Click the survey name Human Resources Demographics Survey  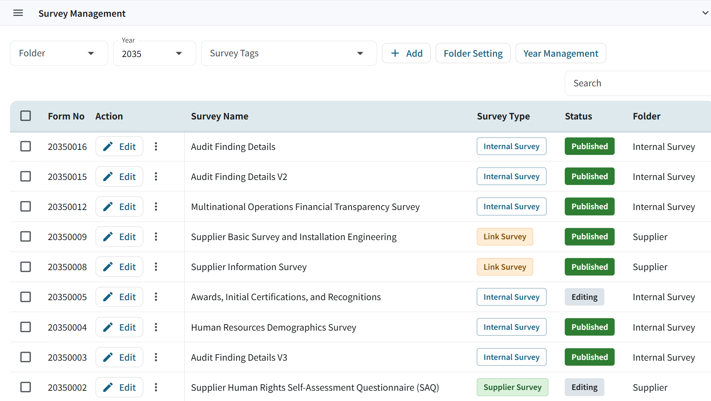coord(273,327)
